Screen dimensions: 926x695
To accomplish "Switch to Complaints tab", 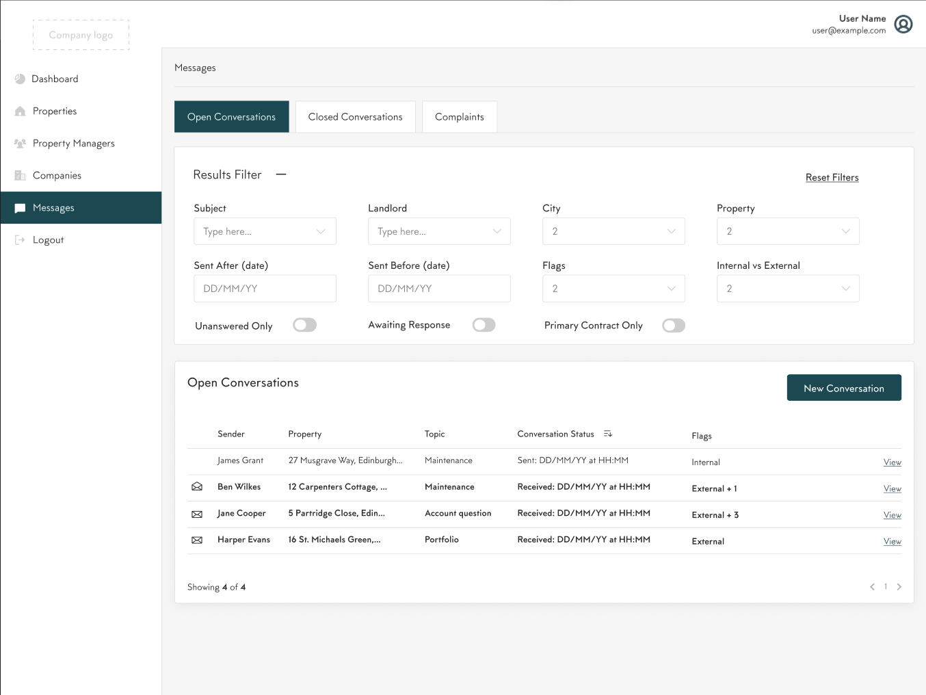I will pos(460,117).
